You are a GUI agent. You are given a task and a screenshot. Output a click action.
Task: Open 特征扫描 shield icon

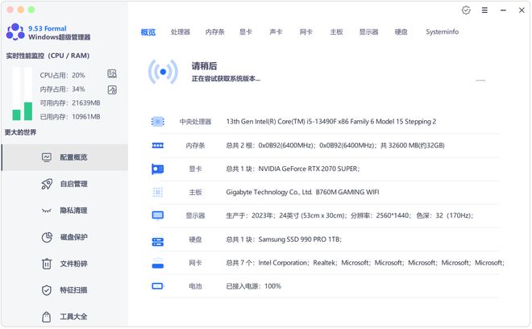pyautogui.click(x=47, y=290)
